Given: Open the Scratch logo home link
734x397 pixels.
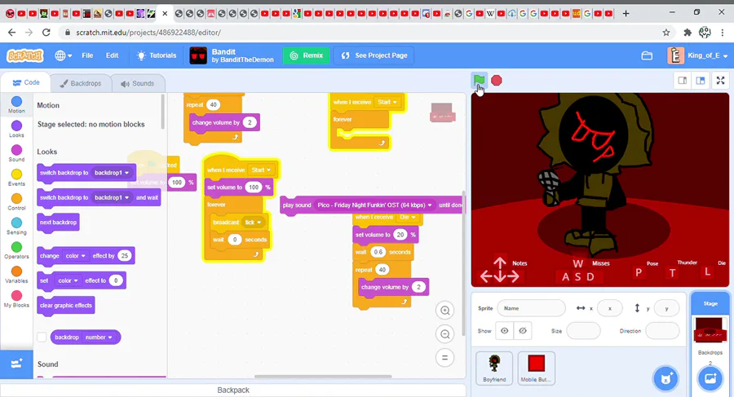Looking at the screenshot, I should point(24,55).
